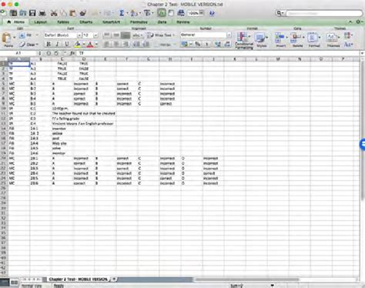Viewport: 365px width, 288px height.
Task: Click the Name Box showing A1
Action: coord(18,53)
